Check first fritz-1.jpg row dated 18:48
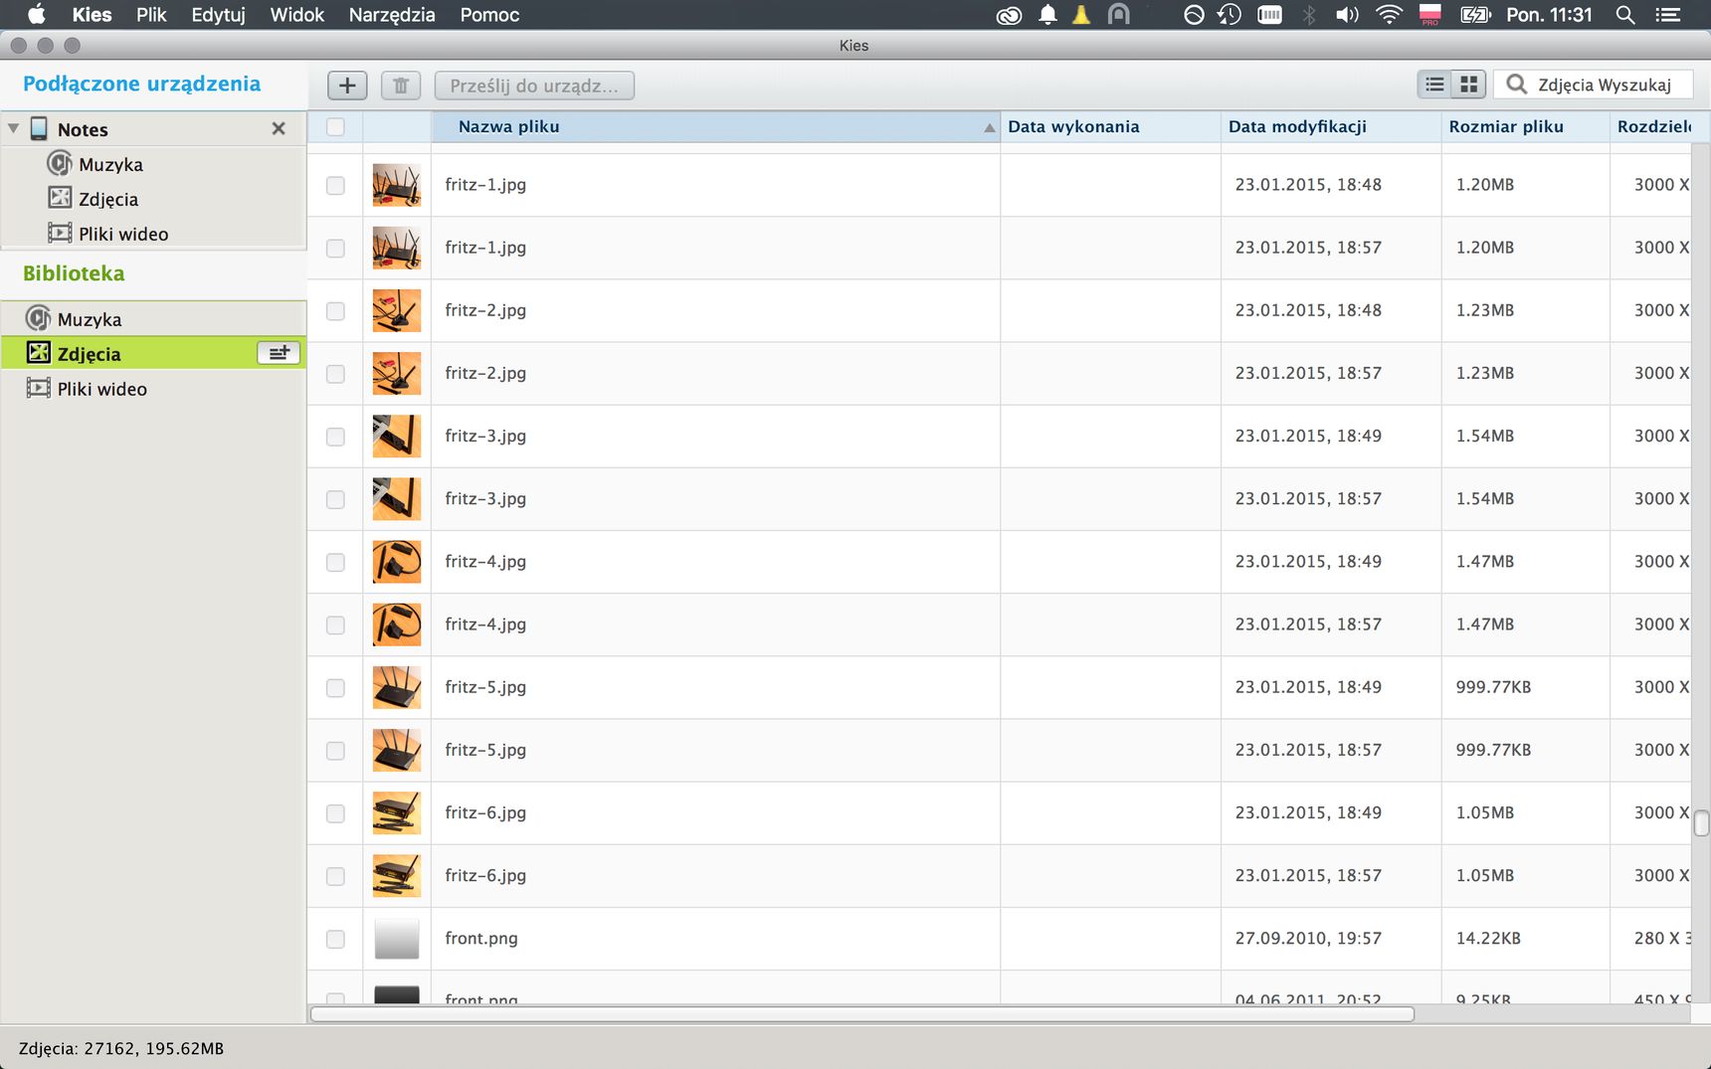 (x=335, y=185)
